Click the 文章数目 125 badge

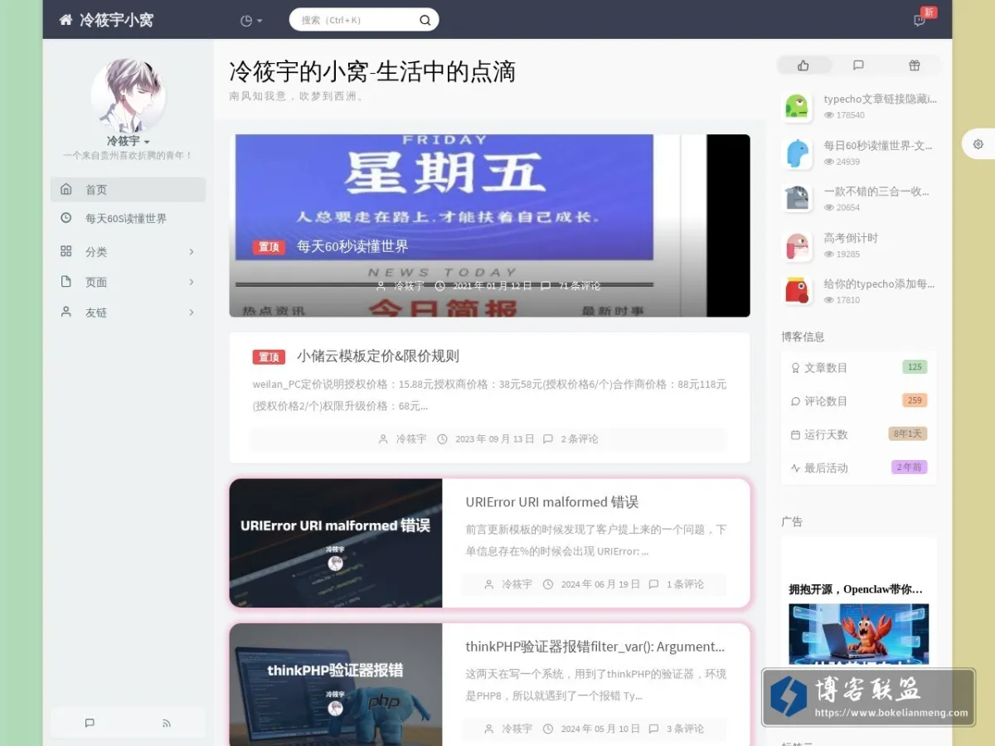pos(915,367)
